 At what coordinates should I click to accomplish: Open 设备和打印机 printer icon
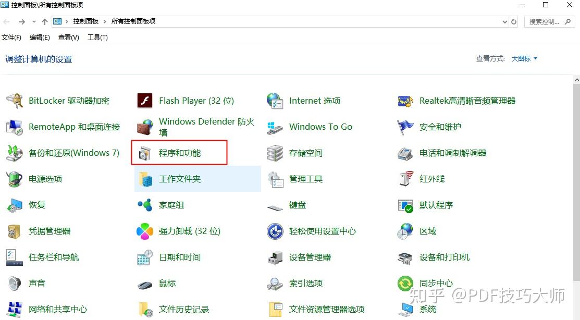coord(405,258)
